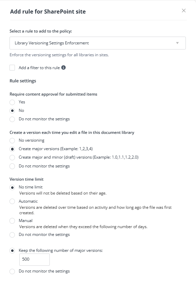Screen dimensions: 196x282
Task: Click the info icon beside filter option
Action: click(63, 67)
